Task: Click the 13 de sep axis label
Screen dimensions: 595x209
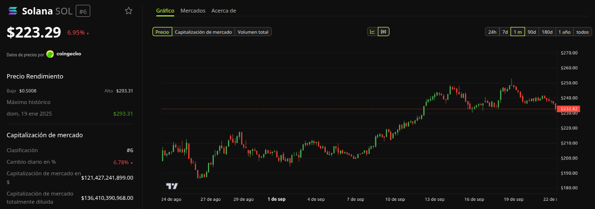Action: (x=434, y=199)
